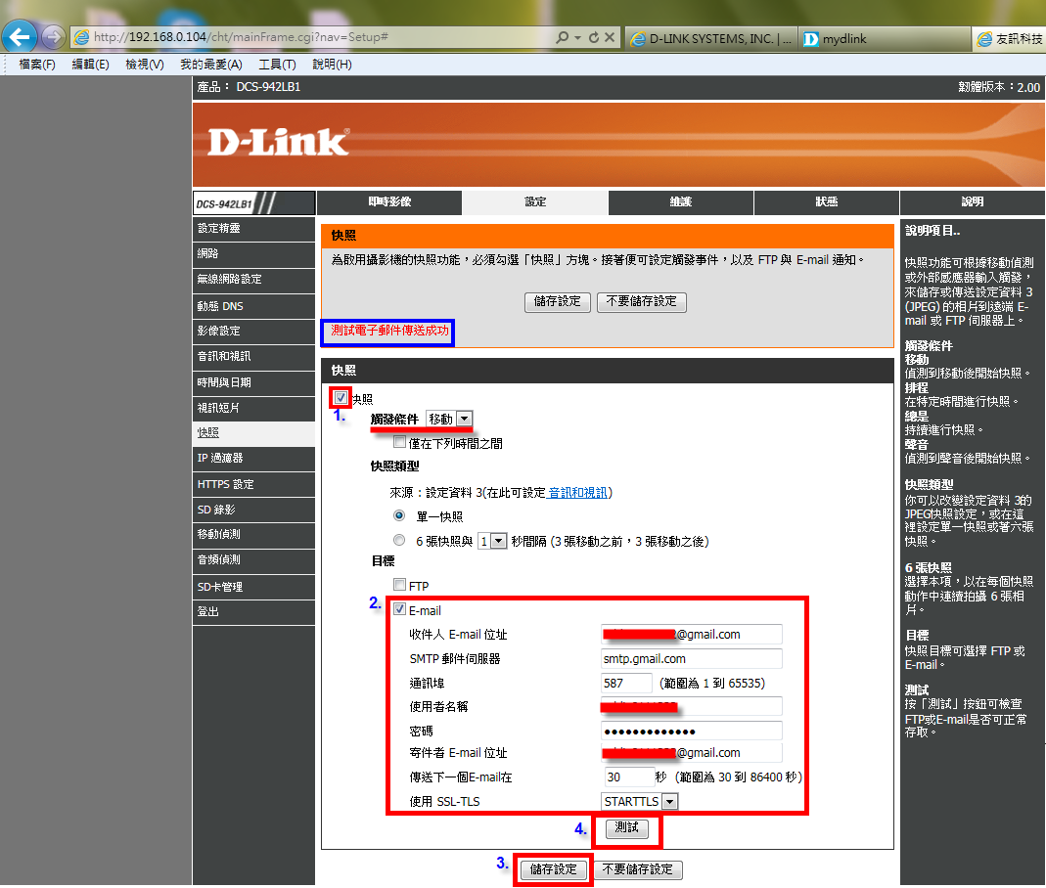
Task: Open the 維護 maintenance tab
Action: [x=680, y=202]
